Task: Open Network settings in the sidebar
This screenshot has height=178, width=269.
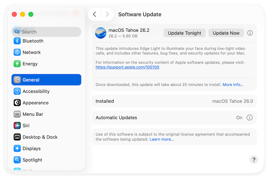Action: (x=31, y=52)
